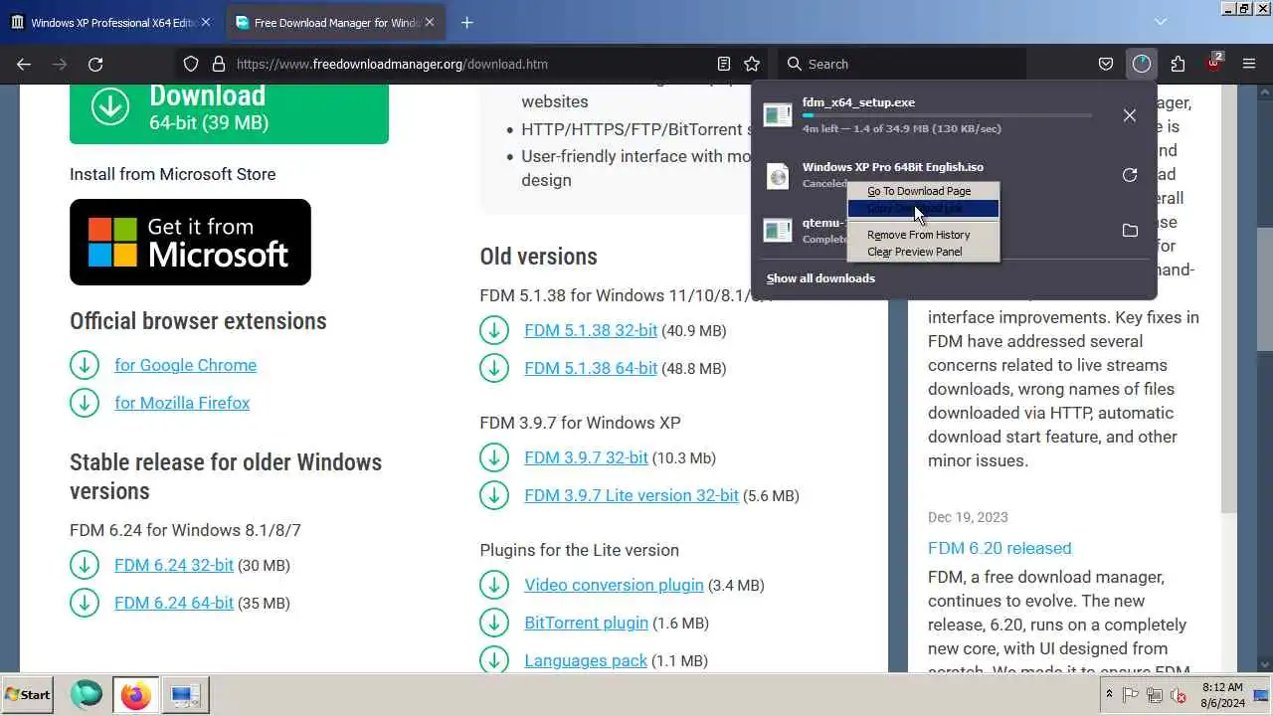The height and width of the screenshot is (716, 1273).
Task: Select the Free Download Manager tab
Action: pos(334,22)
